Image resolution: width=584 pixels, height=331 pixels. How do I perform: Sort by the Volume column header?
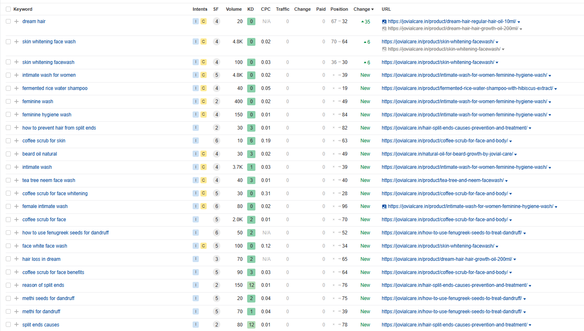pyautogui.click(x=234, y=9)
